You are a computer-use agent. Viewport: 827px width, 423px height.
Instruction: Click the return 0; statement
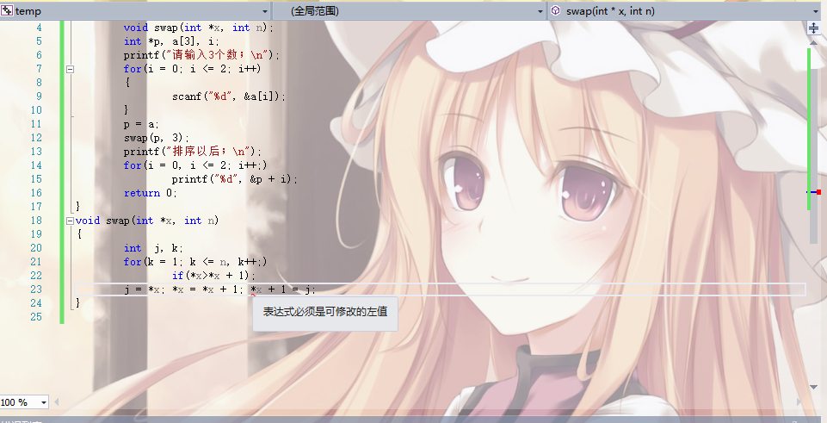click(151, 193)
